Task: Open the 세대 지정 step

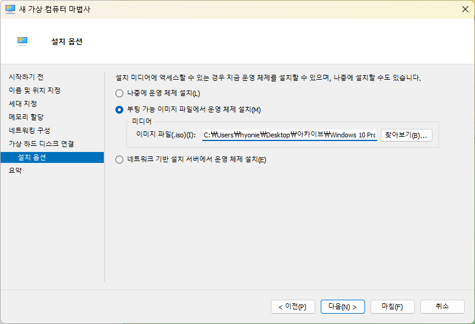Action: tap(22, 104)
